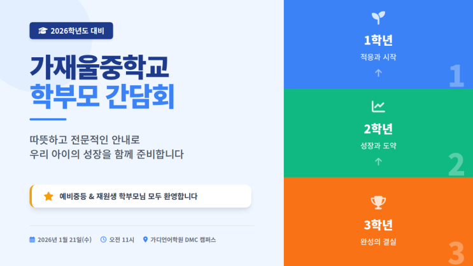Click the line chart icon above 2학년

pyautogui.click(x=378, y=106)
